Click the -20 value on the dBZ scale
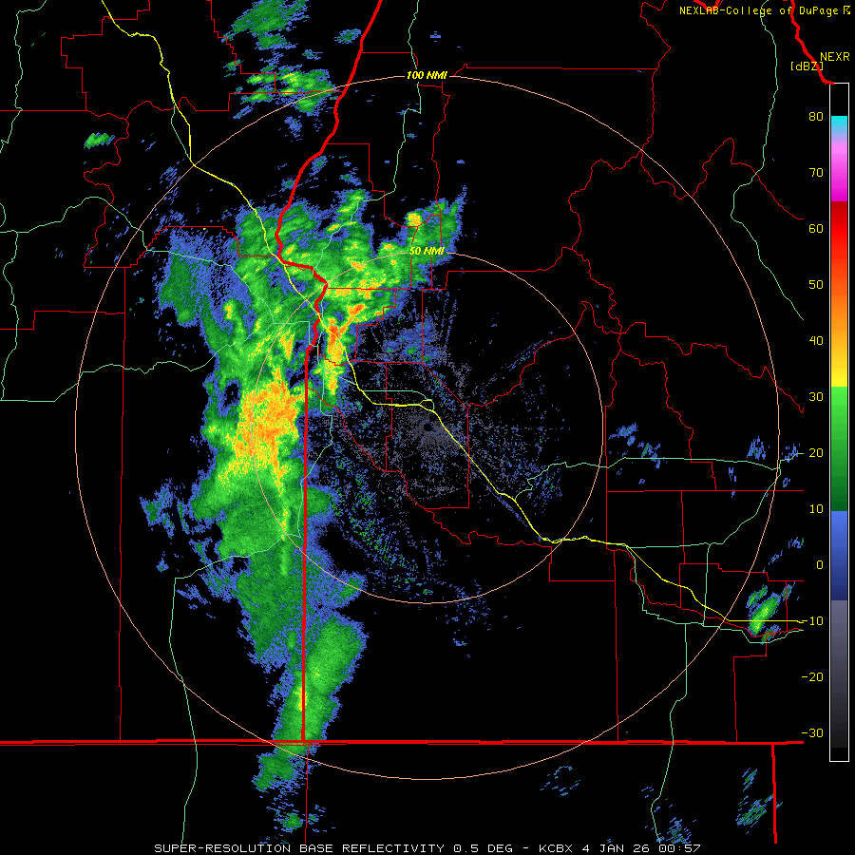 [812, 676]
